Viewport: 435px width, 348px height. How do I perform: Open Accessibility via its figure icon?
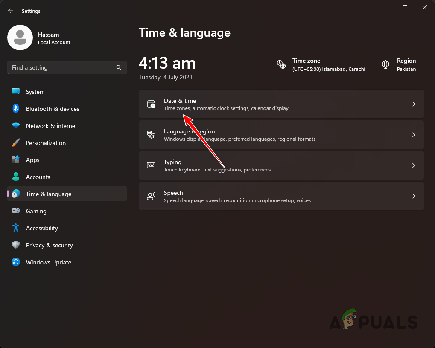(x=15, y=228)
